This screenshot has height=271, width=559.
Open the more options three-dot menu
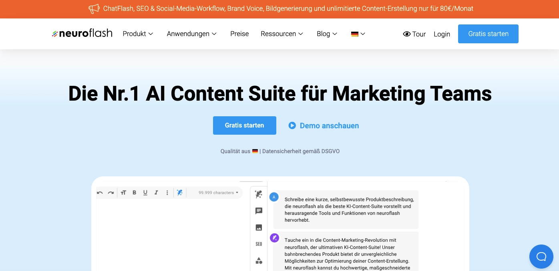click(167, 193)
